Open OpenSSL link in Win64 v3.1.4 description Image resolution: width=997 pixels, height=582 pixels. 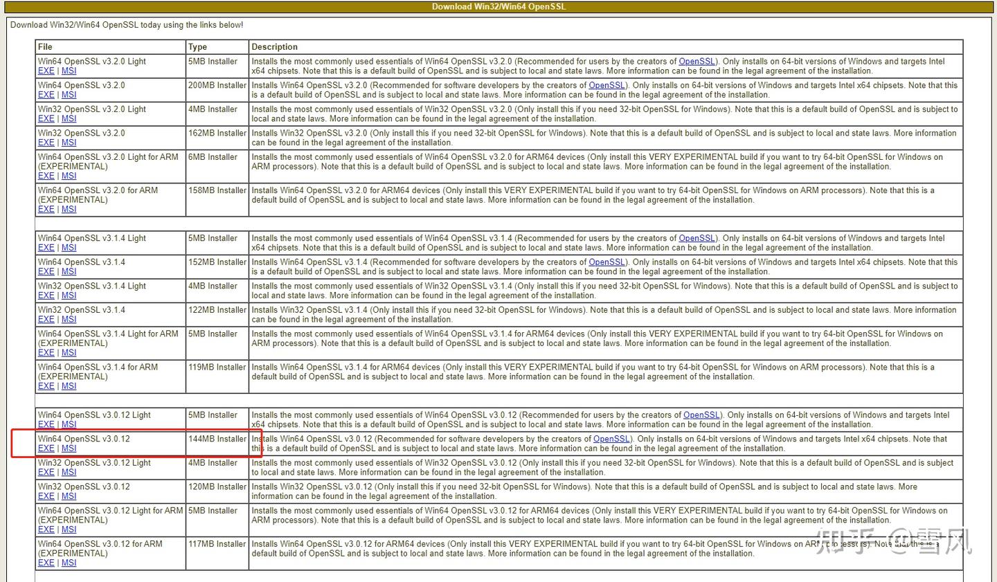tap(607, 262)
